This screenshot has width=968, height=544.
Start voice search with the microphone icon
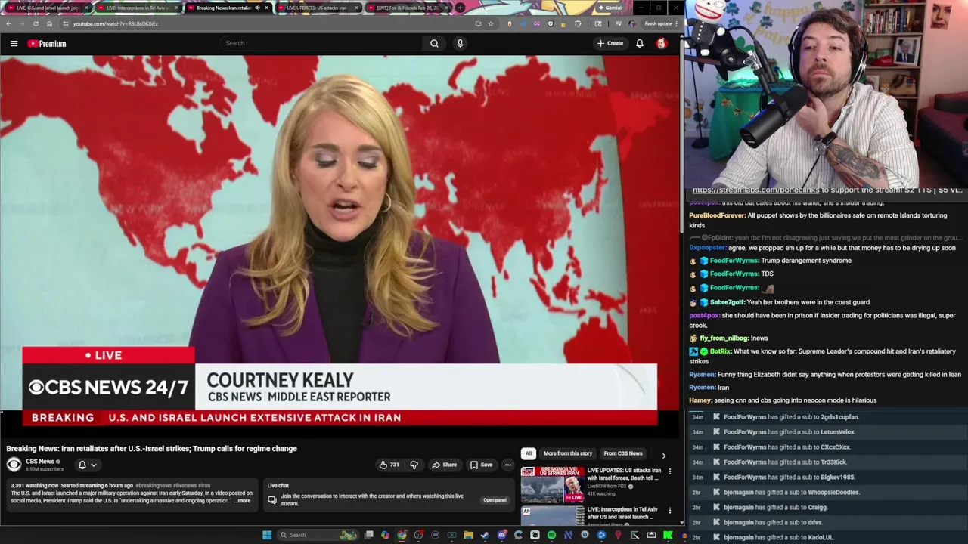pos(460,43)
